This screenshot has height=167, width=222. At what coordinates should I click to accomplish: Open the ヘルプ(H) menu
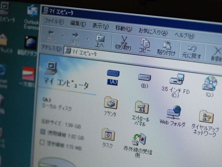185,36
